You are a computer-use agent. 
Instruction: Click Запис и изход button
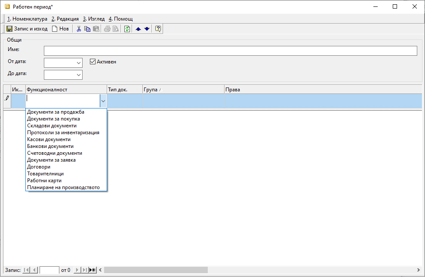[27, 29]
